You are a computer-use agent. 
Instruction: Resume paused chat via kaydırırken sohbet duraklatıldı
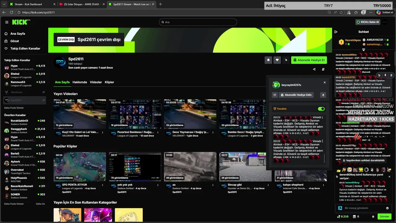(x=364, y=160)
